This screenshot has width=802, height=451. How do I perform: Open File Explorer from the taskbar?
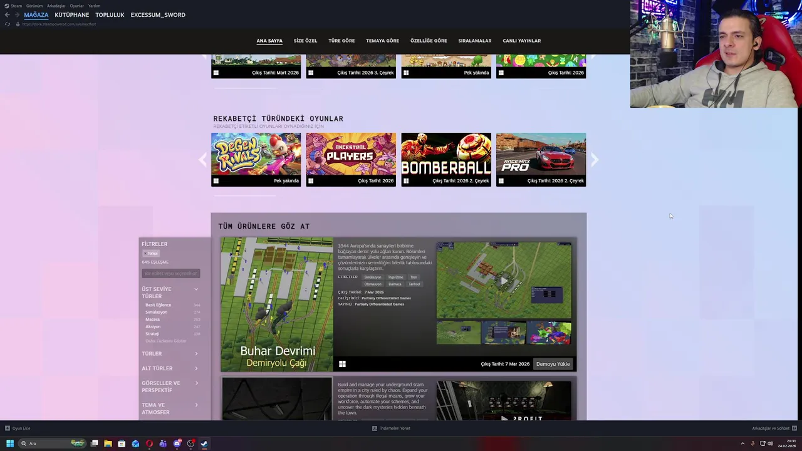(108, 443)
